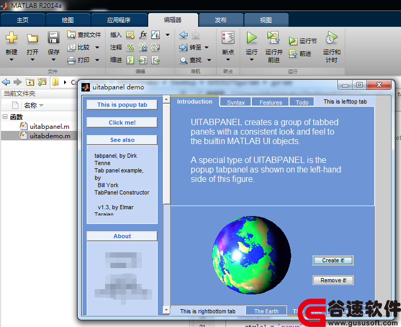The height and width of the screenshot is (327, 401).
Task: Click the popup panel scrollbar down arrow
Action: click(x=166, y=310)
